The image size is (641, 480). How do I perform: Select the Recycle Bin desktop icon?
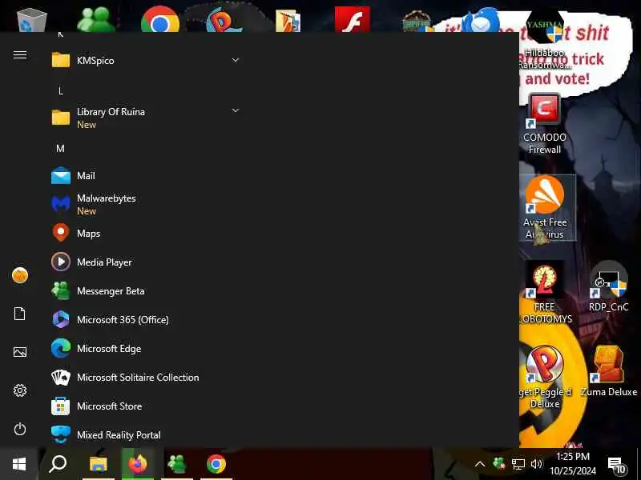click(x=31, y=19)
